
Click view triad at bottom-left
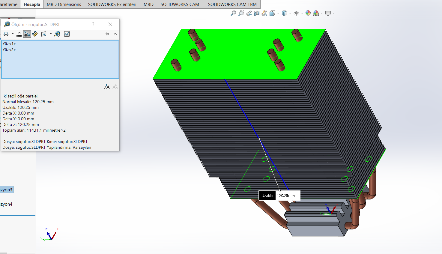tap(49, 234)
